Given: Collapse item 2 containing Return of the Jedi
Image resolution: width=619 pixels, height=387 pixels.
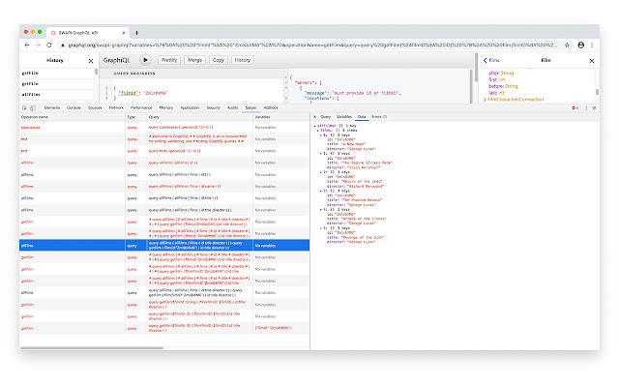Looking at the screenshot, I should [321, 172].
